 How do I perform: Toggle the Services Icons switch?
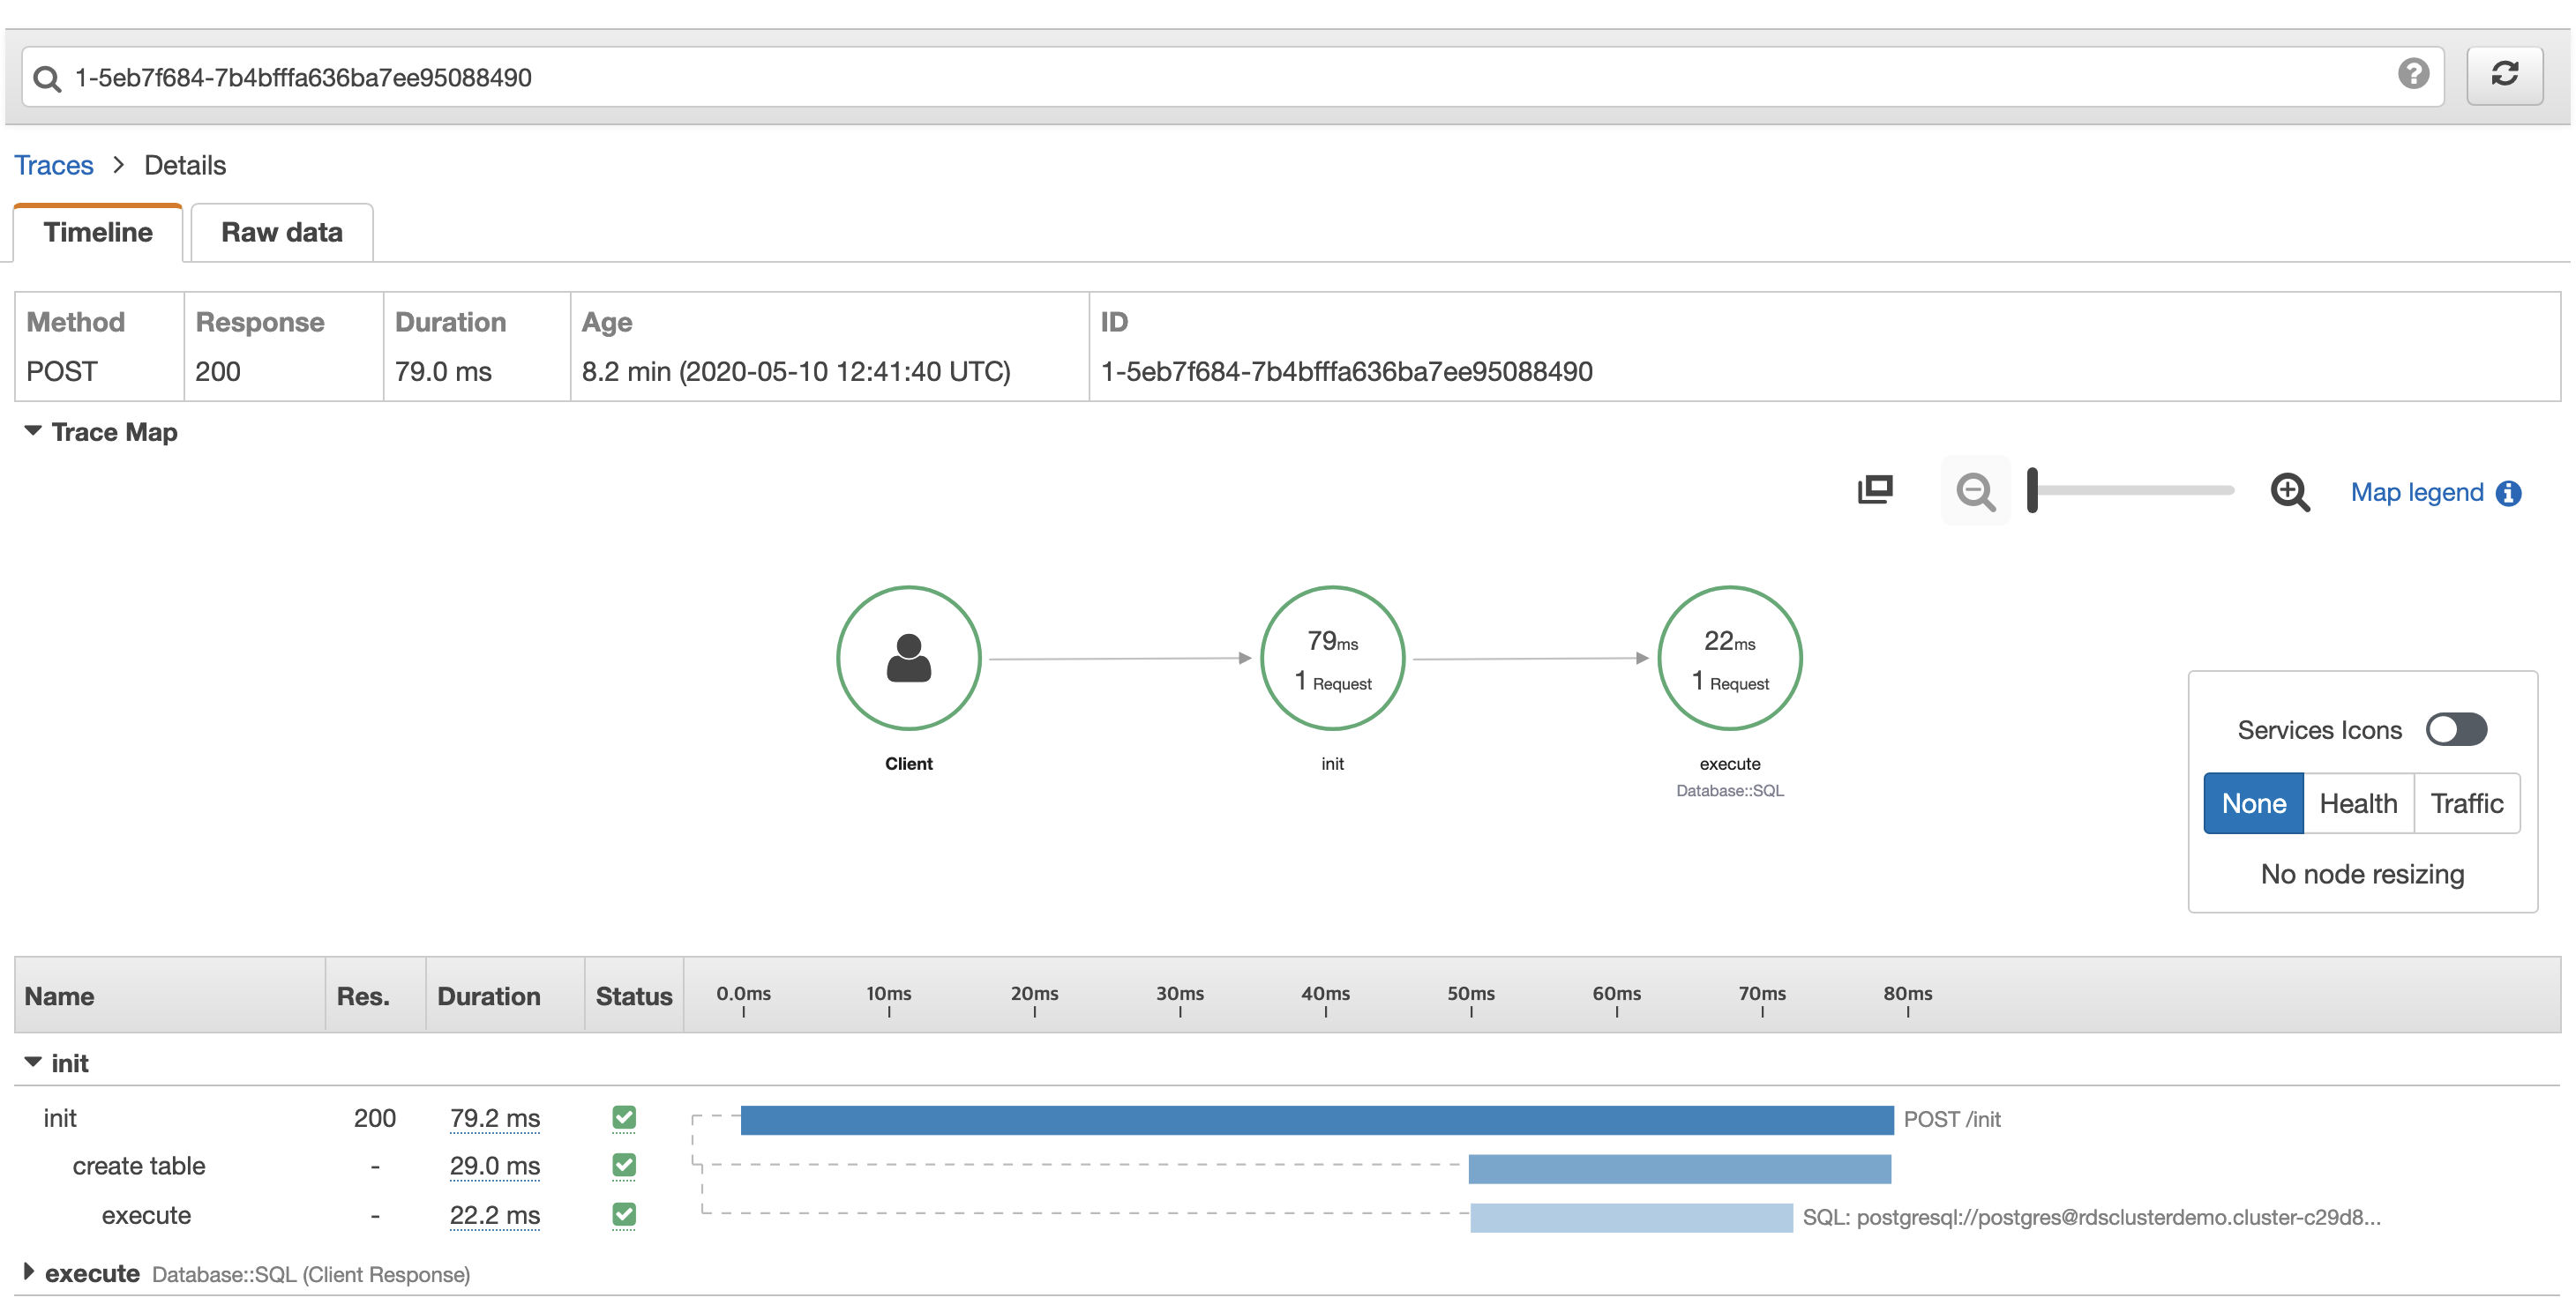[x=2456, y=729]
